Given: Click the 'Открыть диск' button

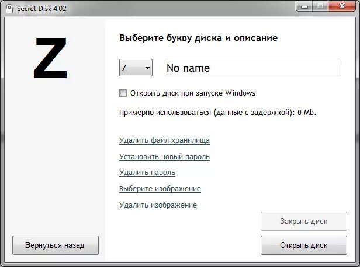Looking at the screenshot, I should click(x=303, y=245).
